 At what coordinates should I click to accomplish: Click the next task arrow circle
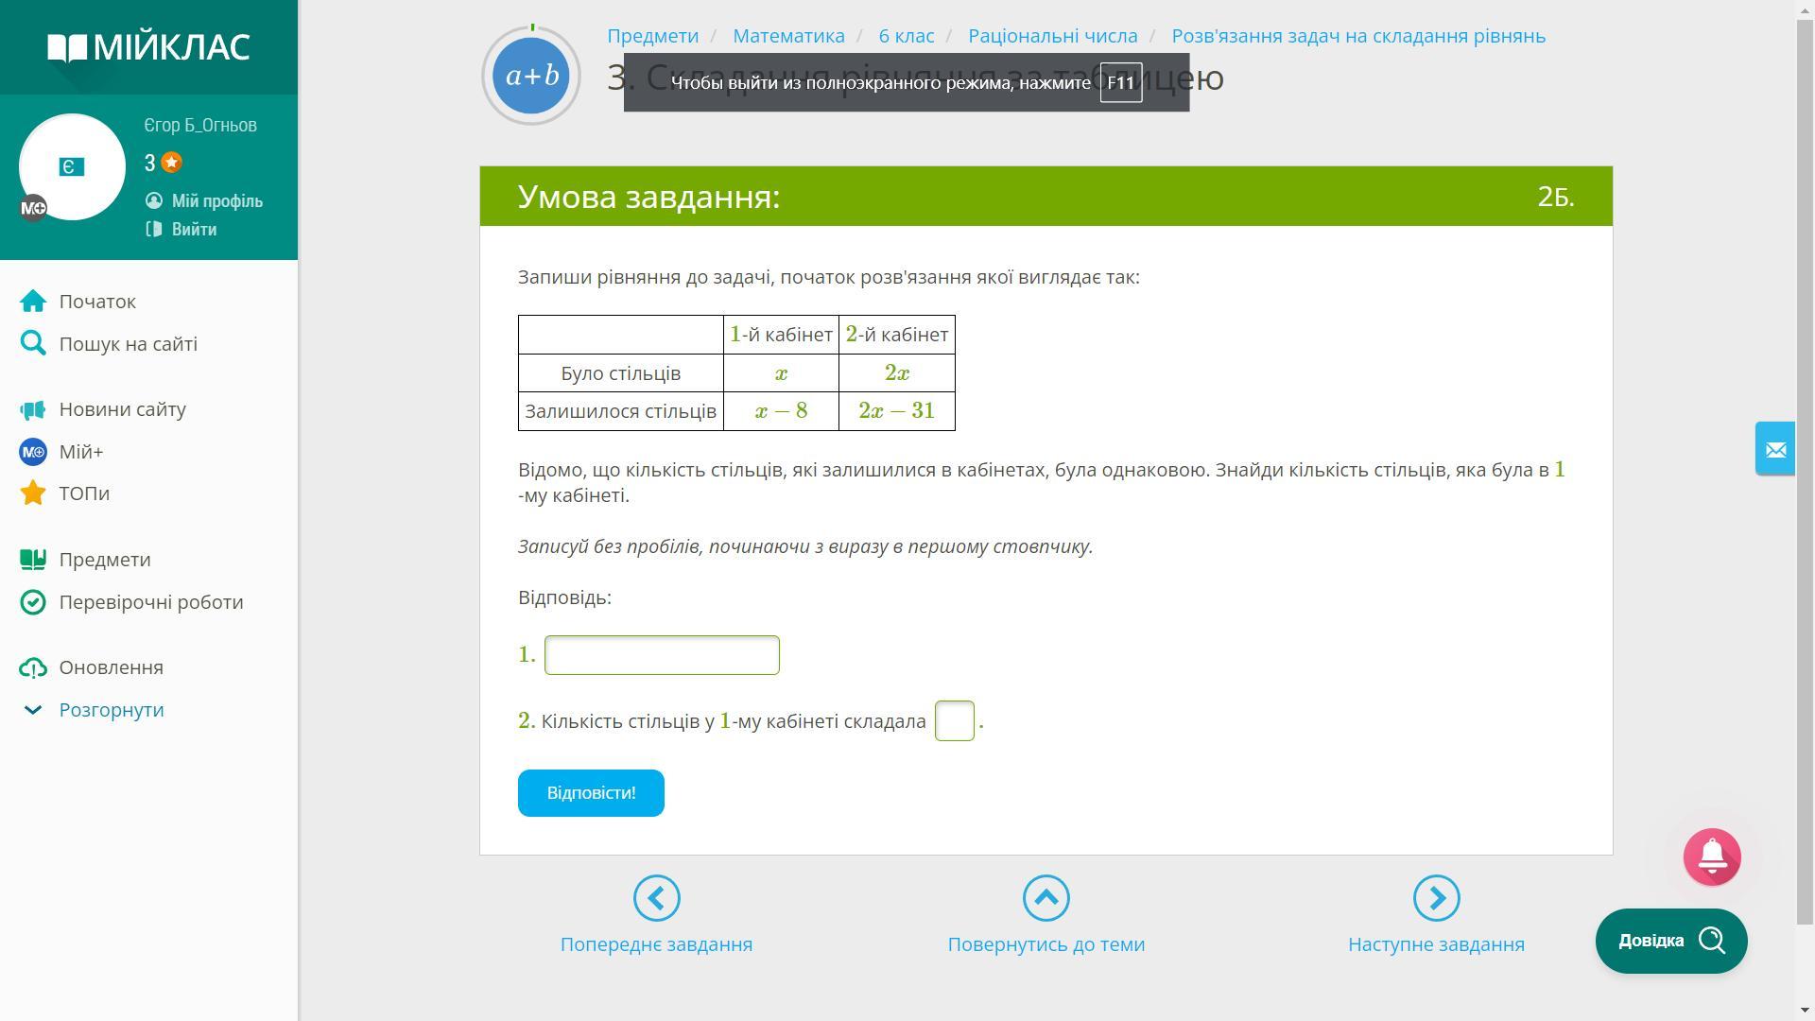click(x=1436, y=898)
